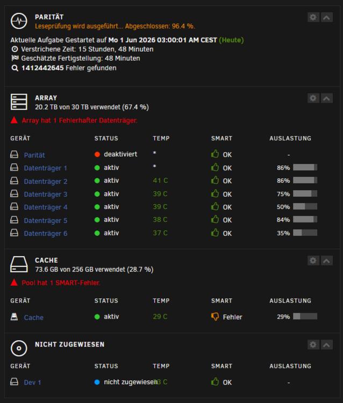Open the Datenträger 1 link

(x=46, y=168)
